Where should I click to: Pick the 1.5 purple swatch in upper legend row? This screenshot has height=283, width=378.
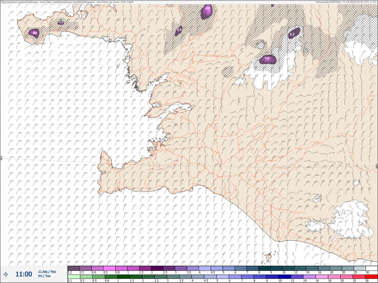coord(145,268)
